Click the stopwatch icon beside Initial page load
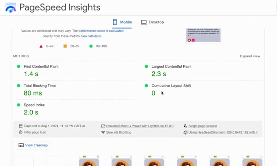 [x=21, y=132]
